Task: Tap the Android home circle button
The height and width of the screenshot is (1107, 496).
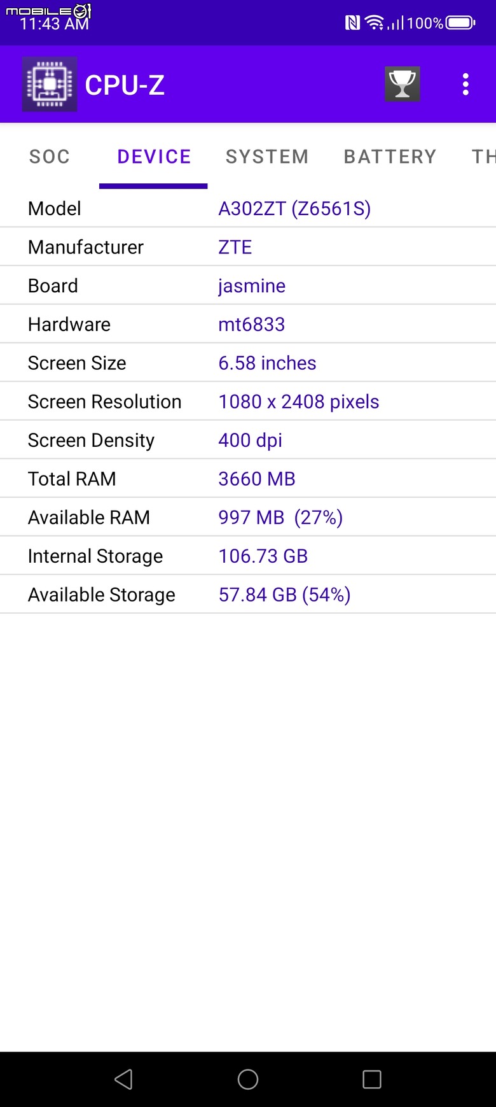Action: (x=248, y=1079)
